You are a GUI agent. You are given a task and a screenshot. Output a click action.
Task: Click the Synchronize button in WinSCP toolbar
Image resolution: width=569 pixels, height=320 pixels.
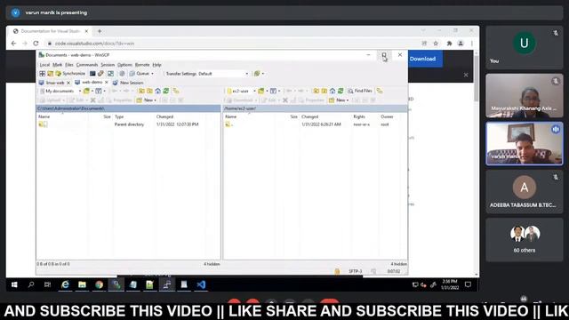coord(70,74)
